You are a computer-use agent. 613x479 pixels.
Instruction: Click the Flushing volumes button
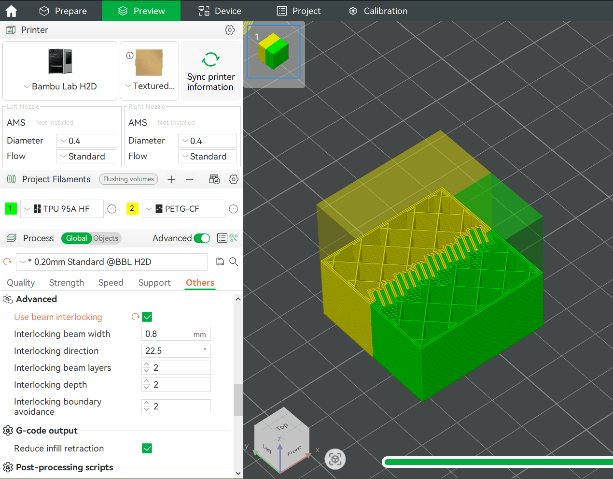(x=128, y=179)
